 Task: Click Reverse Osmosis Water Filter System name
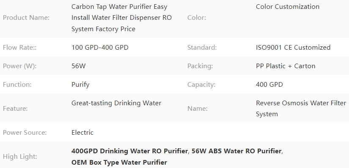(301, 109)
